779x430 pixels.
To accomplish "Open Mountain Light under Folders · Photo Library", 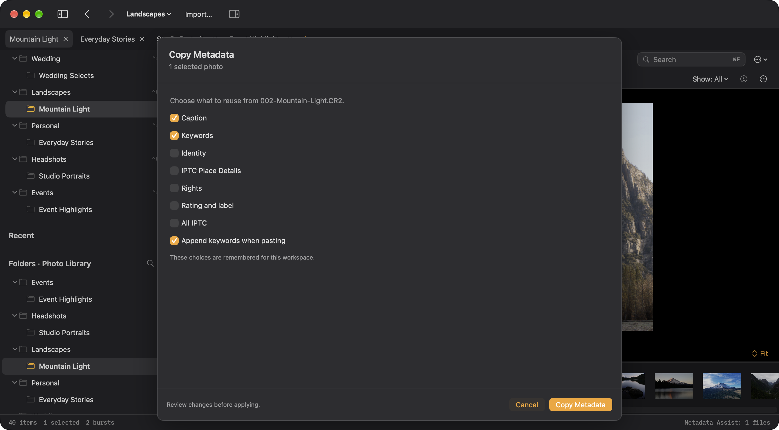I will click(x=64, y=366).
